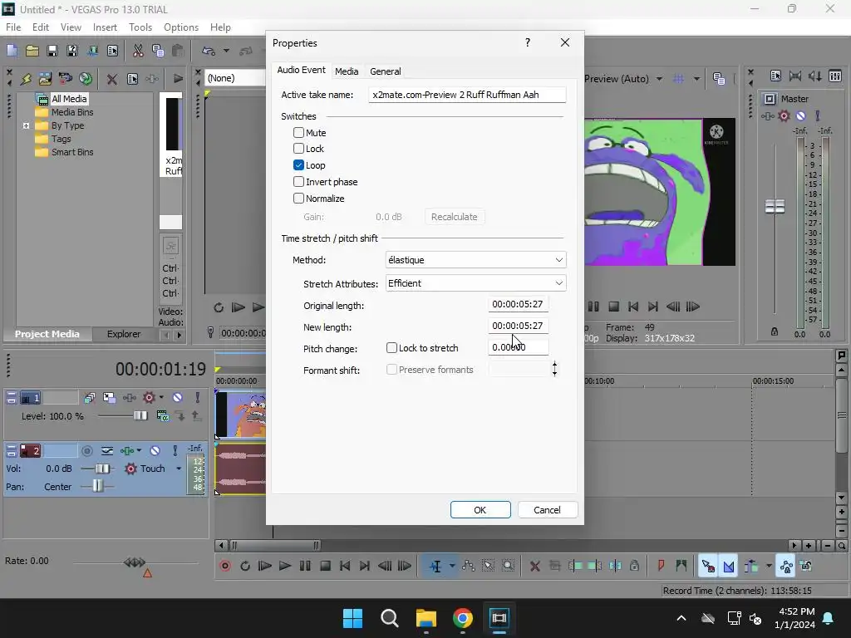Click the track 2 Vol slider

point(101,469)
